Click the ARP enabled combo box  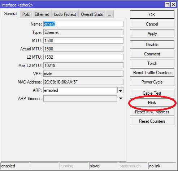pyautogui.click(x=80, y=90)
